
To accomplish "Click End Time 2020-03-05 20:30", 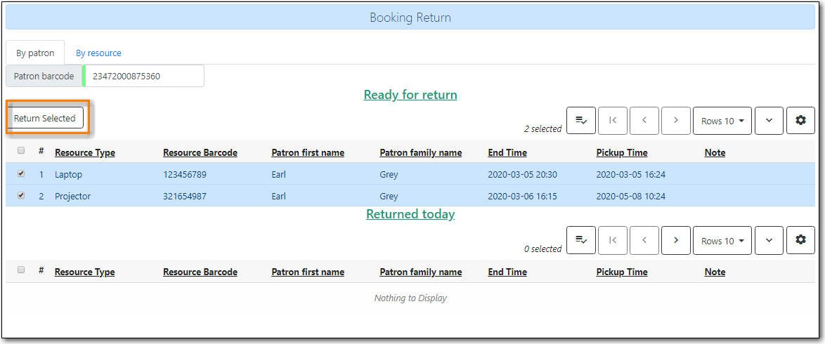I will (522, 175).
